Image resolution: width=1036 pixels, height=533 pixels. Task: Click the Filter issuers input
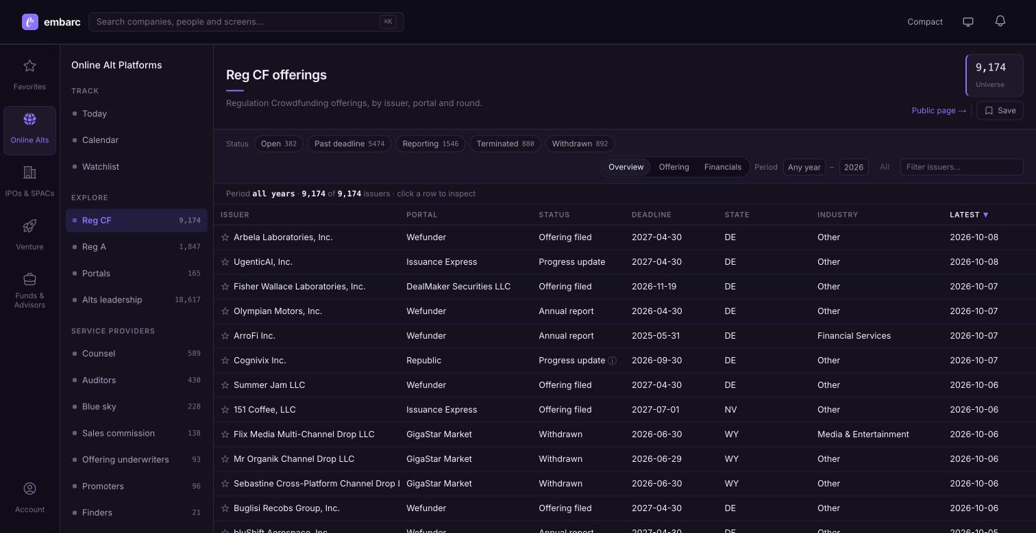pos(962,167)
